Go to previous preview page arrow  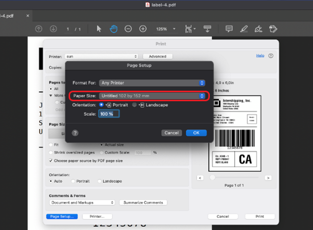coord(200,178)
